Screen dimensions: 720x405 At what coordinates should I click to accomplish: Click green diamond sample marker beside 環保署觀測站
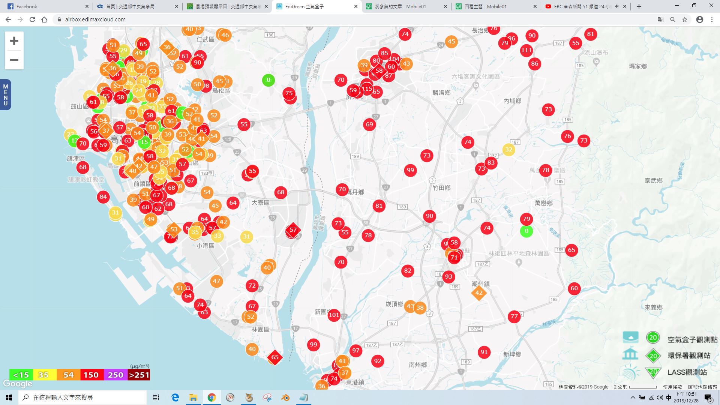point(653,355)
